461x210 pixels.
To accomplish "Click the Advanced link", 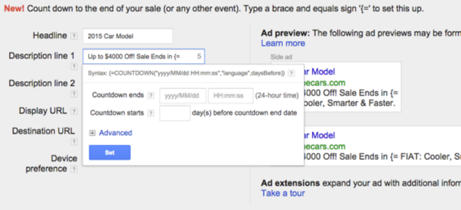I will (x=115, y=133).
